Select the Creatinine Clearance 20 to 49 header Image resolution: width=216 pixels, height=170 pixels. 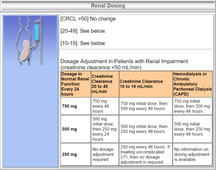pyautogui.click(x=105, y=84)
